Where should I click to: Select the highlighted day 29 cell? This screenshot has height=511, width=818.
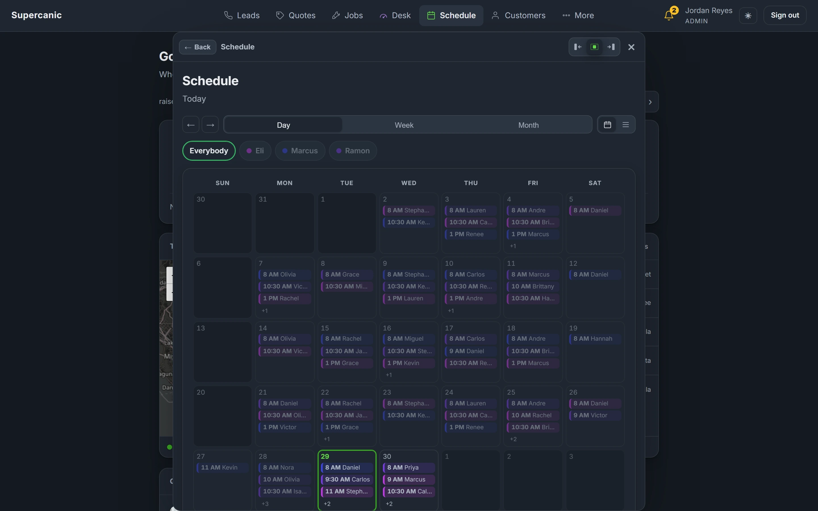pyautogui.click(x=347, y=480)
